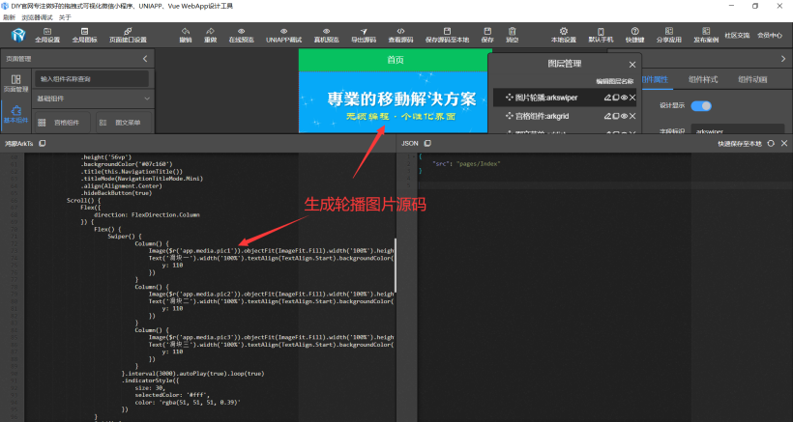Hide the 图片轮播:arkswiper layer via eye icon
The width and height of the screenshot is (793, 422).
622,98
